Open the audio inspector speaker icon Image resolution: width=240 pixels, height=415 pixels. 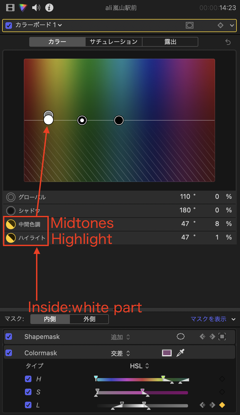pos(36,8)
